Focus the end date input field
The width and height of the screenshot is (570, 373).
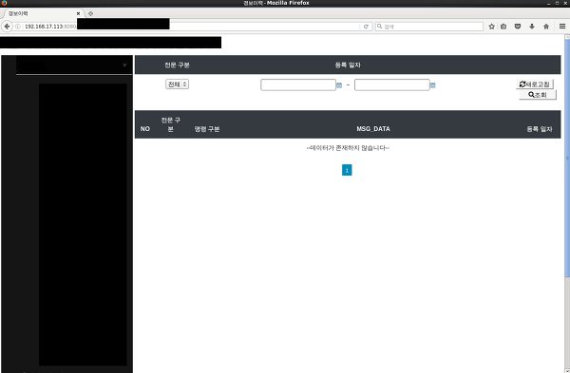point(391,85)
